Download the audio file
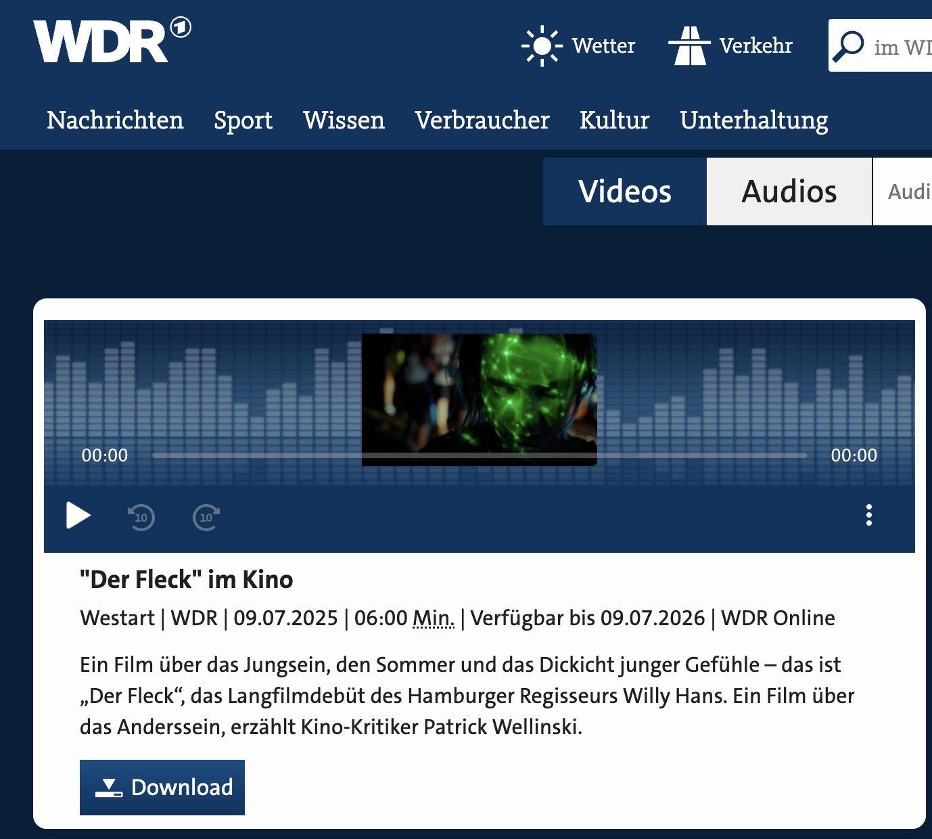Screen dimensions: 932x839 click(x=162, y=788)
